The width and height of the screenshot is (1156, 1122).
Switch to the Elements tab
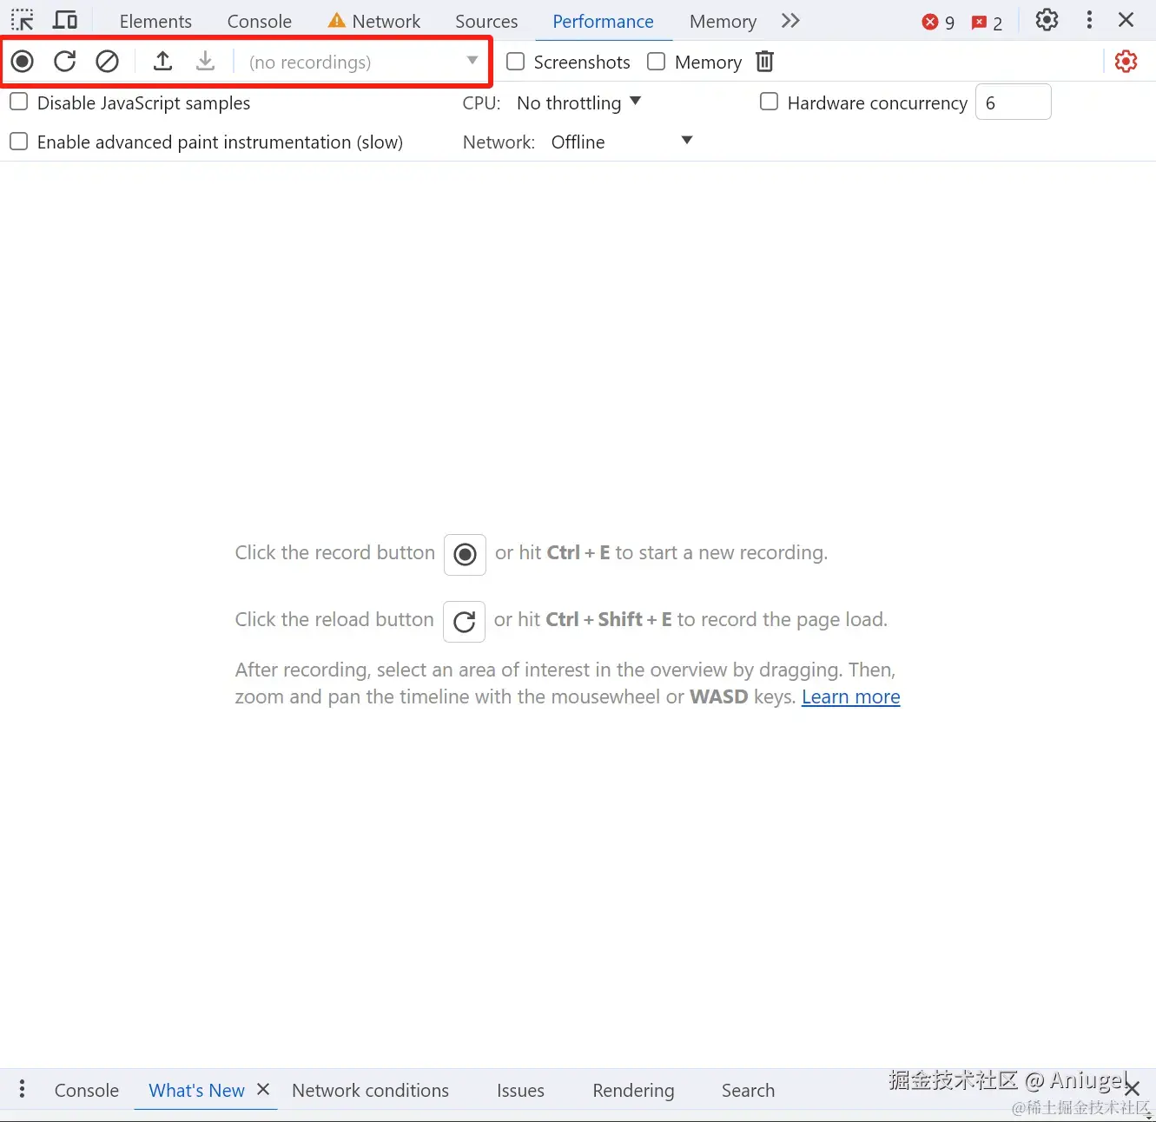(x=155, y=21)
